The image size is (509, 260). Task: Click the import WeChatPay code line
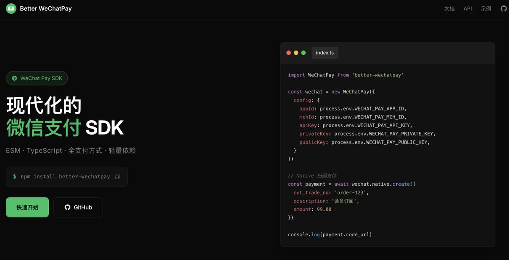(346, 75)
